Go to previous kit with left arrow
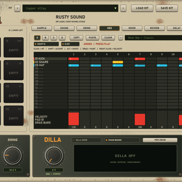182x182 pixels. (17, 8)
